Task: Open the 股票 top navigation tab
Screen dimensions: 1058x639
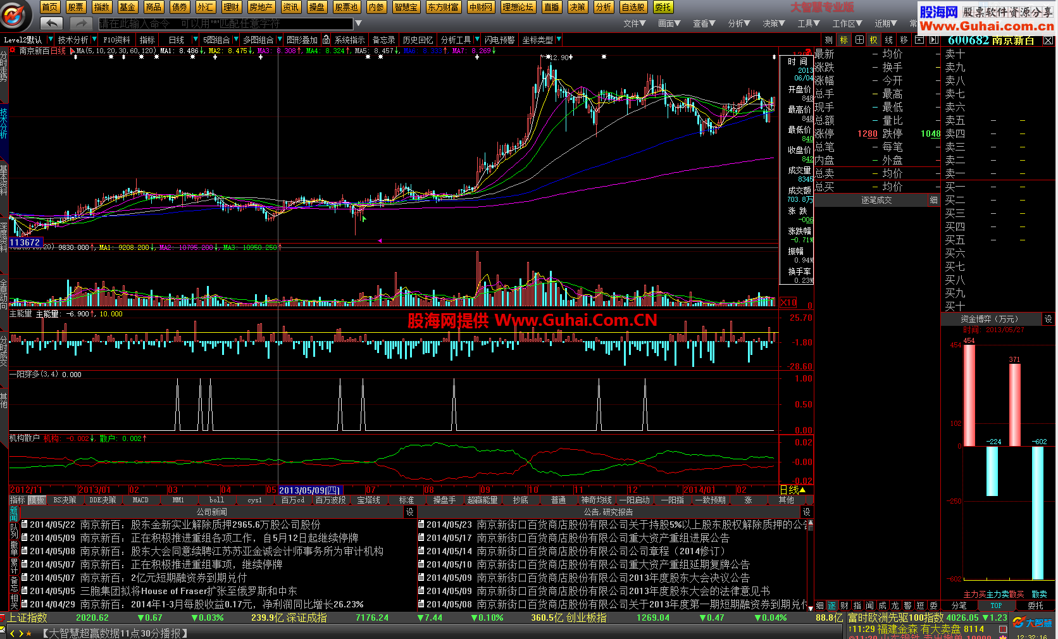Action: 75,7
